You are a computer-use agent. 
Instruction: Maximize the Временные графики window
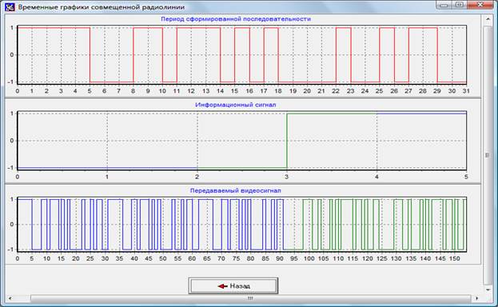[x=460, y=5]
